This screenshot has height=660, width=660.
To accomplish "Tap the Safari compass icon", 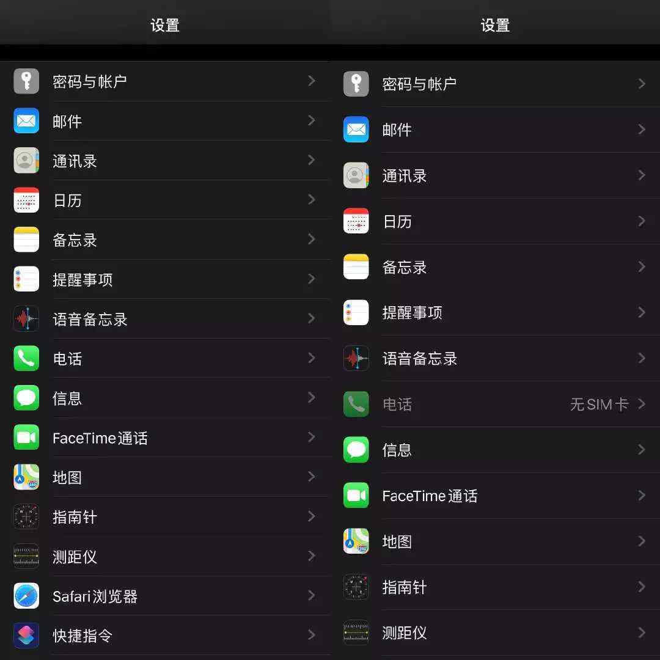I will tap(26, 596).
